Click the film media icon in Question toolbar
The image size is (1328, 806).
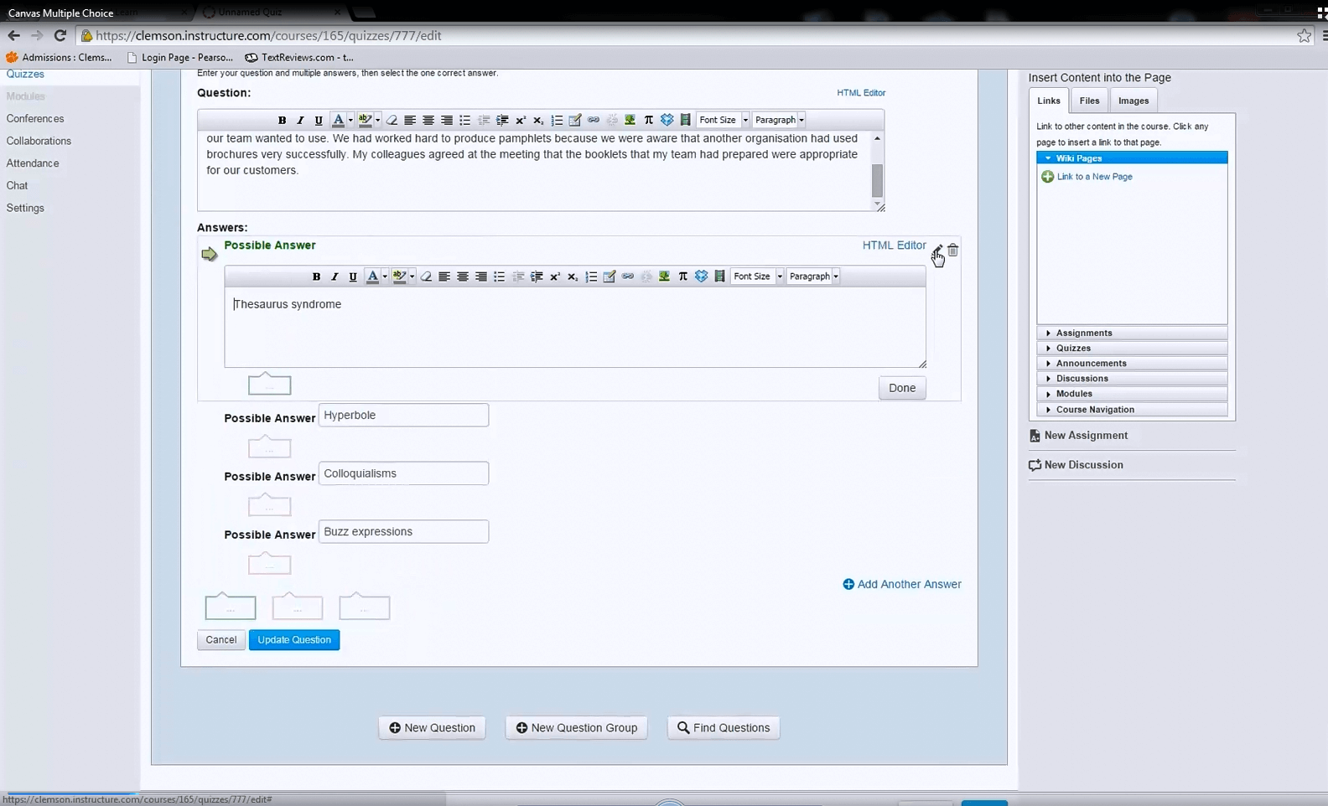click(685, 120)
